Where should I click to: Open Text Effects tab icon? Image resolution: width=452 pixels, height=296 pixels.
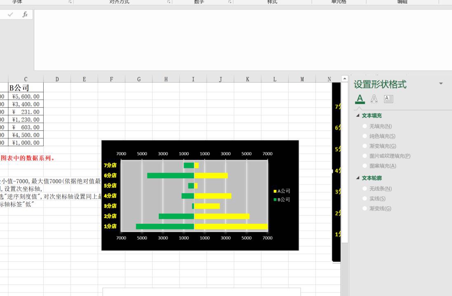click(374, 99)
